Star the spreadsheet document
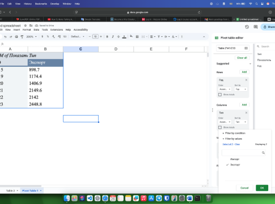The width and height of the screenshot is (275, 204). 26,25
